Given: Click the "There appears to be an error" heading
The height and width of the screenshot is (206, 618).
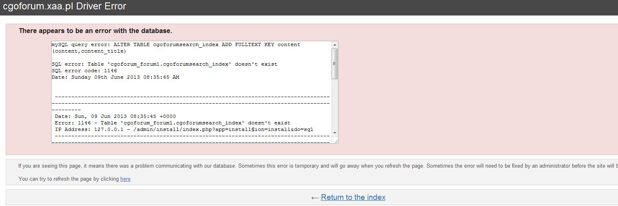Looking at the screenshot, I should click(x=95, y=31).
